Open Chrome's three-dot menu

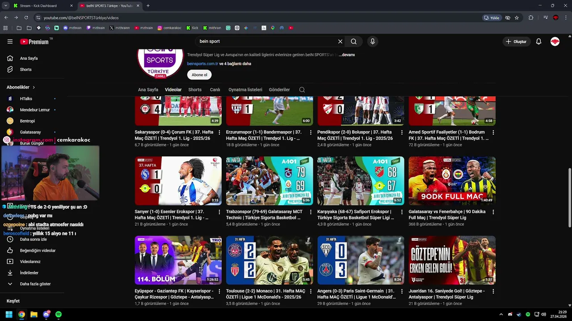(565, 18)
